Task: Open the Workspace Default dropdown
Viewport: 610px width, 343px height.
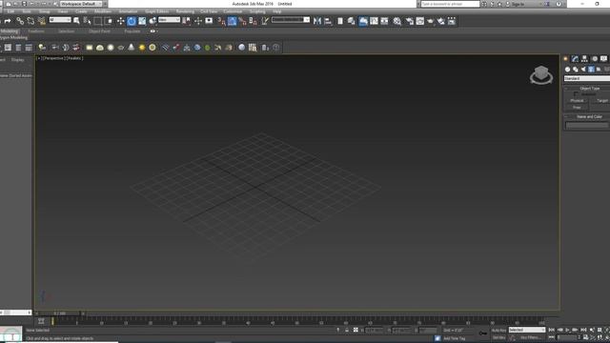Action: [x=81, y=4]
